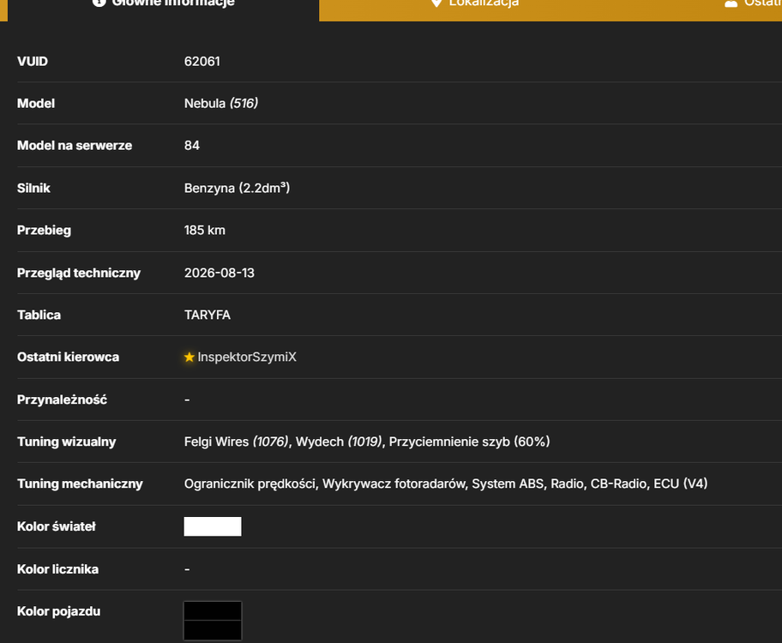
Task: Click the Kolor świateł label
Action: 57,526
